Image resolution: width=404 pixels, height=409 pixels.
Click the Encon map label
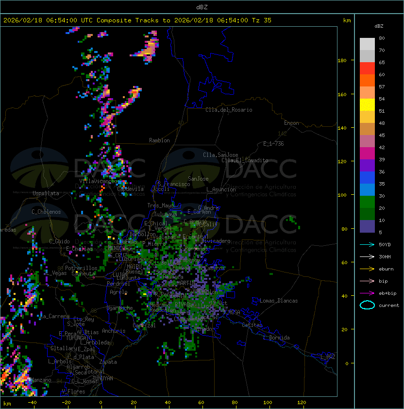pyautogui.click(x=291, y=123)
